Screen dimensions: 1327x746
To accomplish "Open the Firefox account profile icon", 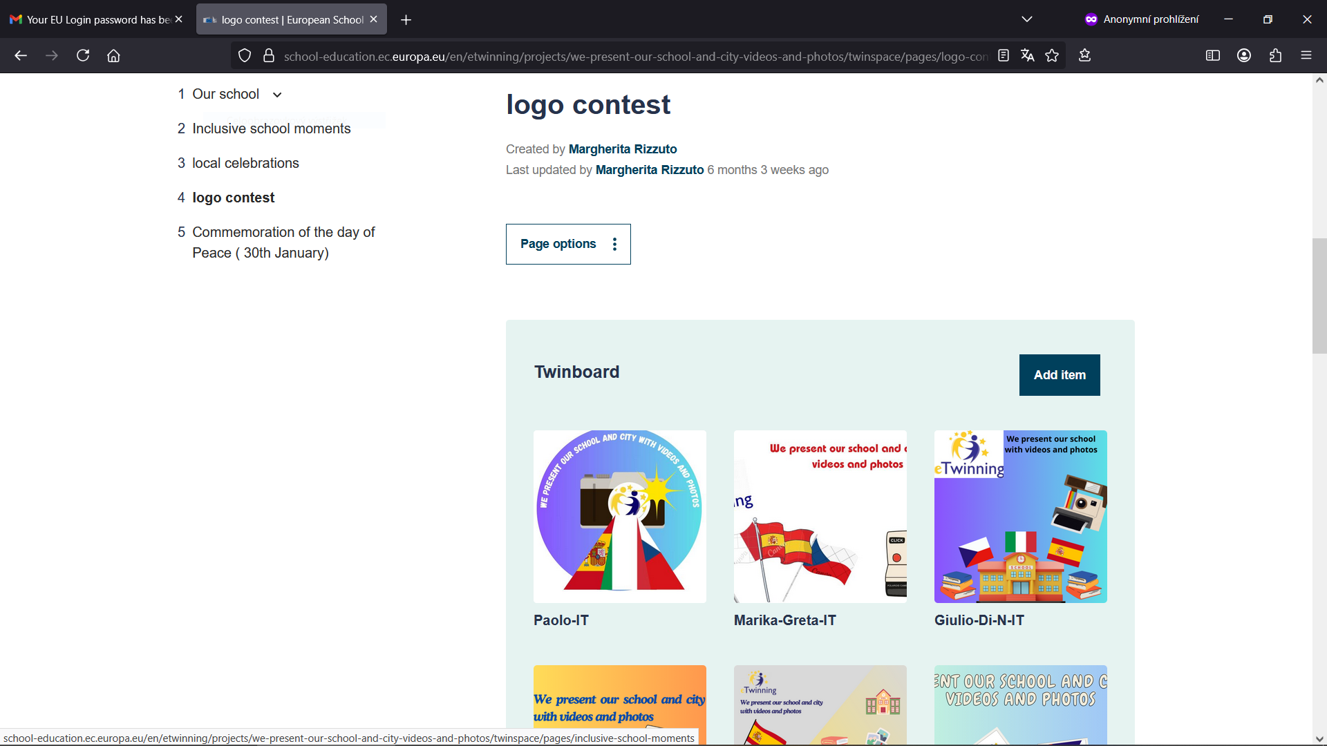I will 1244,56.
